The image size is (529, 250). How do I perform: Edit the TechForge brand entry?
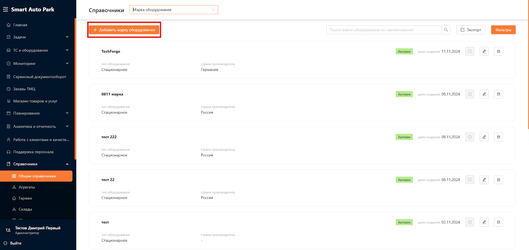coord(484,51)
